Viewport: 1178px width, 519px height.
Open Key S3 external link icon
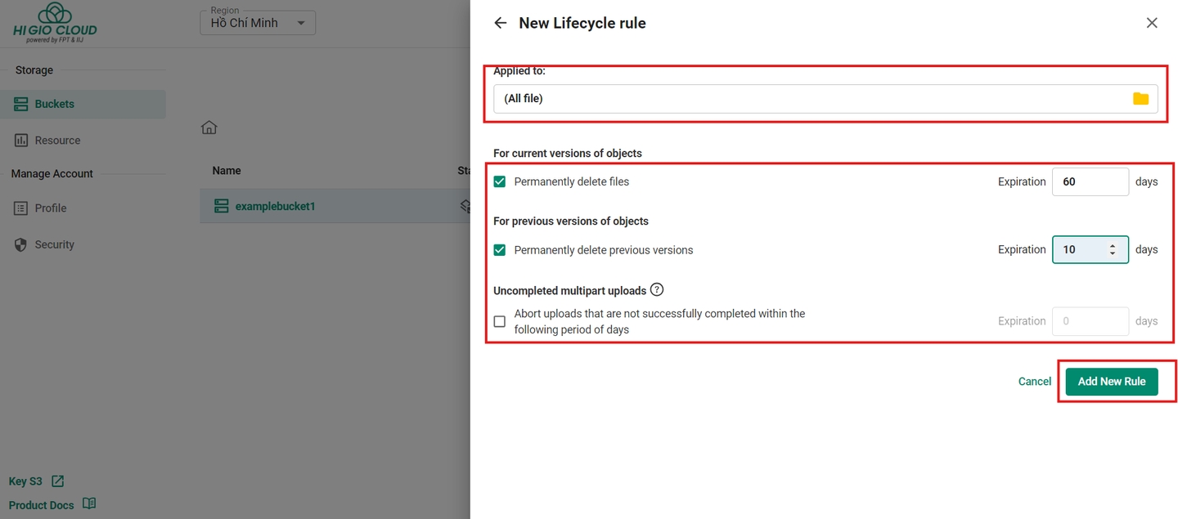[57, 481]
